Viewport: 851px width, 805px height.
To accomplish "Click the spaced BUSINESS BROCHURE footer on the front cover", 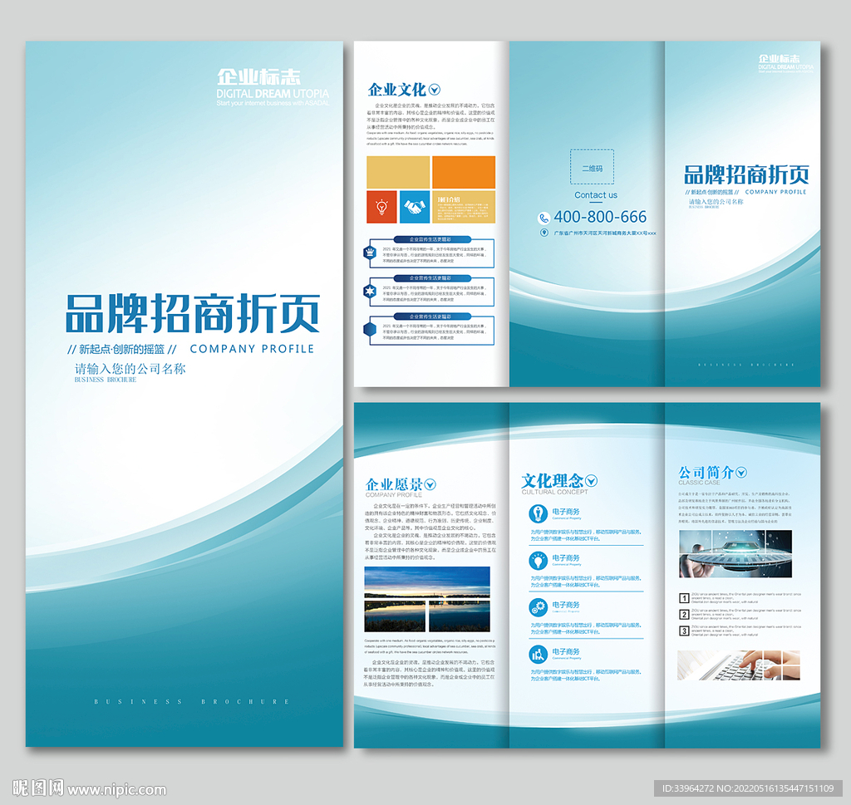I will tap(192, 701).
